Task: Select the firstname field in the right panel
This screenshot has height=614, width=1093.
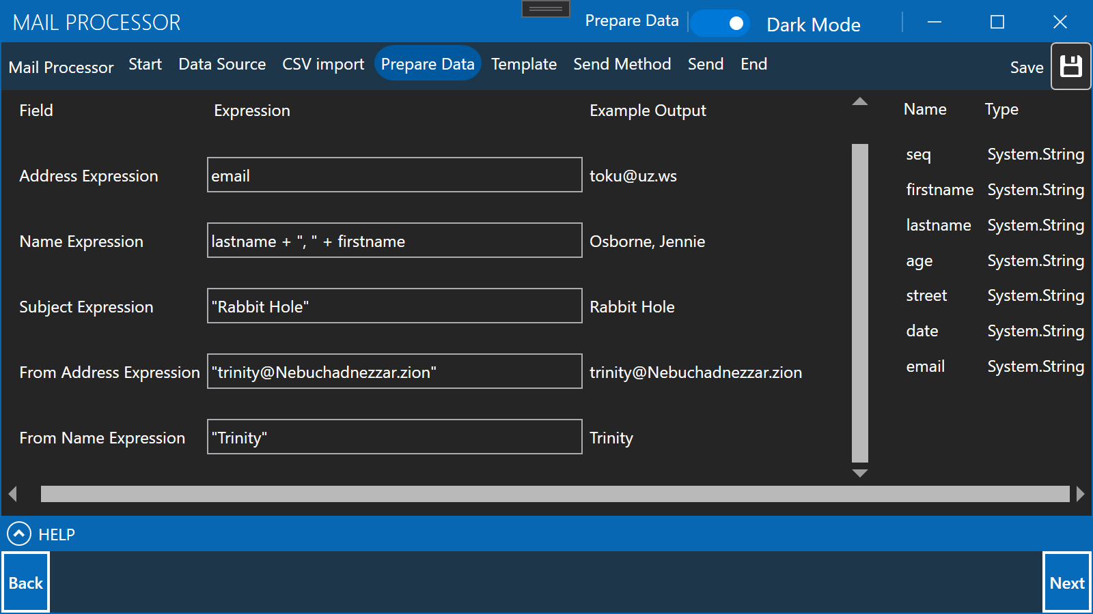Action: point(939,190)
